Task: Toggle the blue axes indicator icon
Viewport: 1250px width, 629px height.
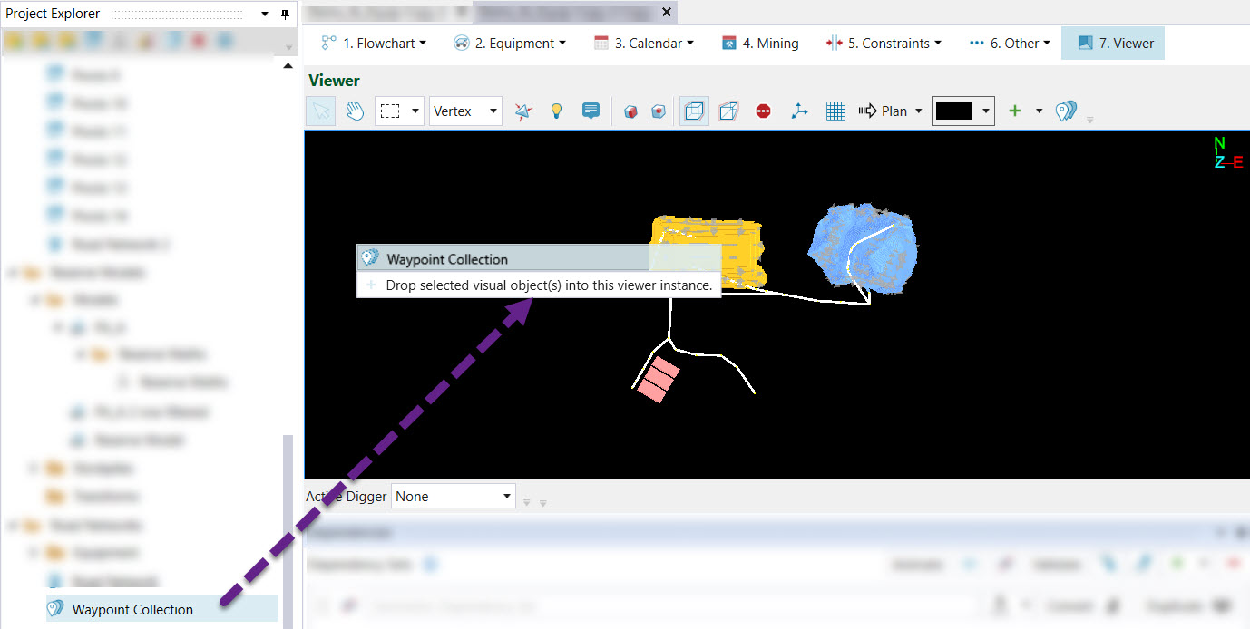Action: pyautogui.click(x=799, y=111)
